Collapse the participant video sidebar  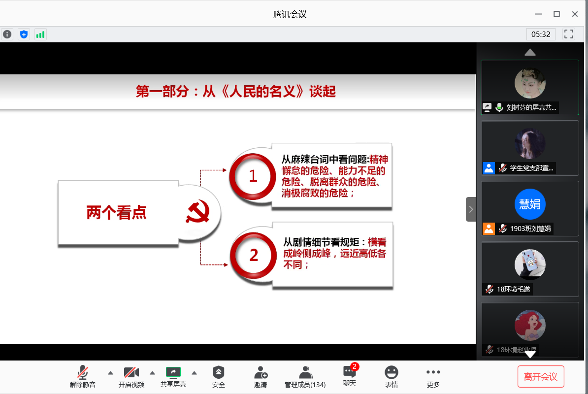click(471, 209)
